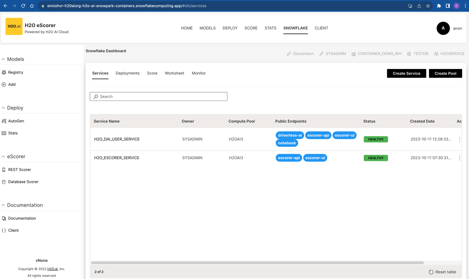
Task: Click the REST Scorer icon
Action: pos(4,170)
